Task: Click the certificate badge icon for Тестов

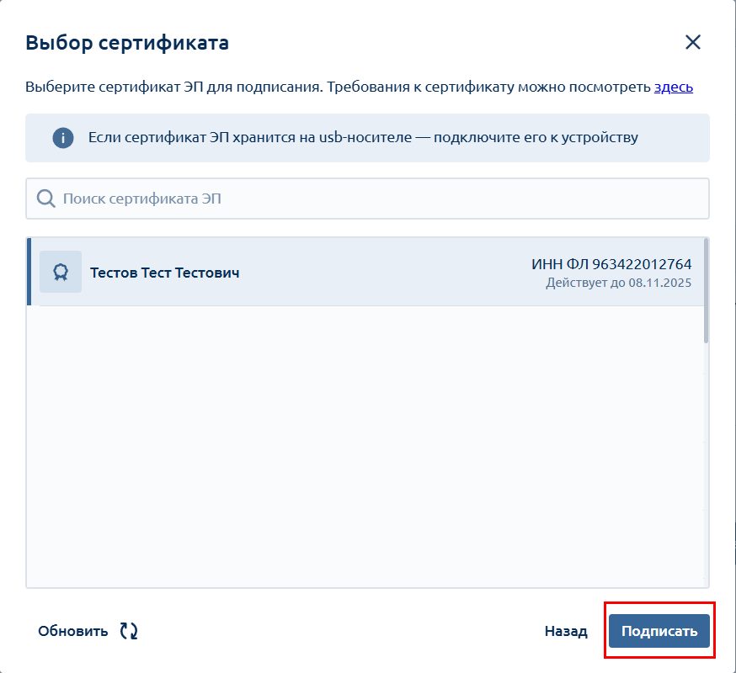Action: (61, 272)
